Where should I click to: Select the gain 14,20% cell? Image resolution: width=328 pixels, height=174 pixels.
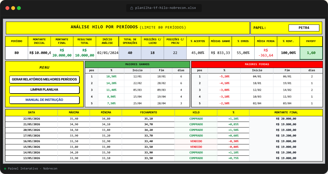pos(111,83)
